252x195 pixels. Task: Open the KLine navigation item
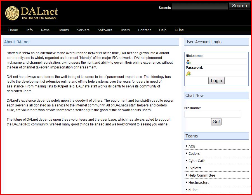tap(179, 30)
